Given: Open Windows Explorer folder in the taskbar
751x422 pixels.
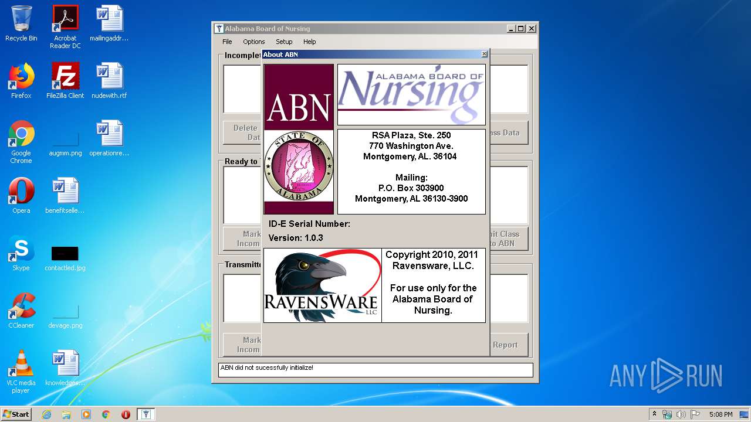Looking at the screenshot, I should [66, 414].
